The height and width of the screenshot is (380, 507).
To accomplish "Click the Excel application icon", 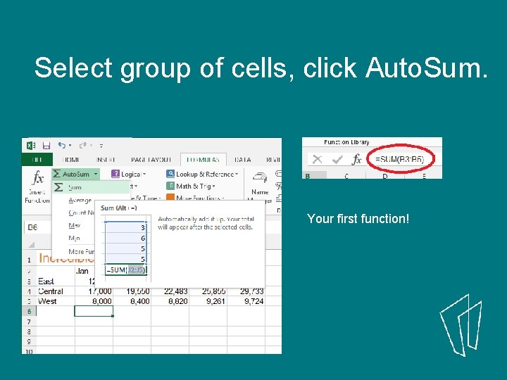I will (31, 146).
